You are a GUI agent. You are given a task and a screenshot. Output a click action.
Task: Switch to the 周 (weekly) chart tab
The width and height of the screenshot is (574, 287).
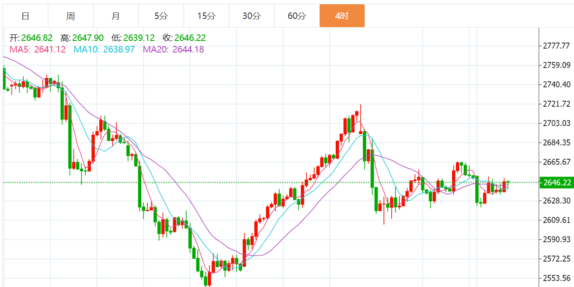tap(71, 16)
